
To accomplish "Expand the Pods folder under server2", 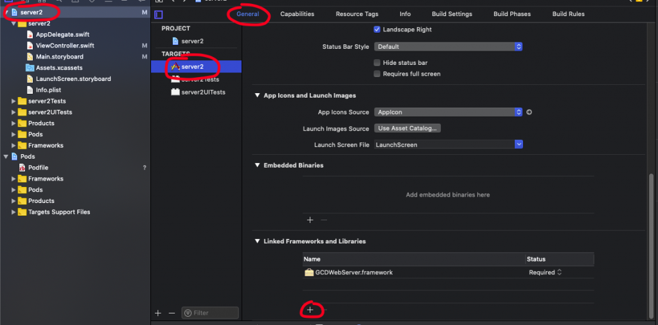I will pyautogui.click(x=14, y=134).
